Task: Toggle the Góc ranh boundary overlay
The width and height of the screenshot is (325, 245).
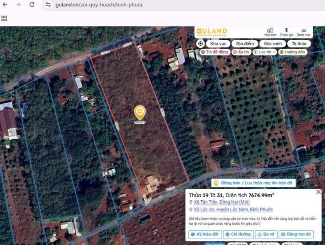Action: coord(273,43)
